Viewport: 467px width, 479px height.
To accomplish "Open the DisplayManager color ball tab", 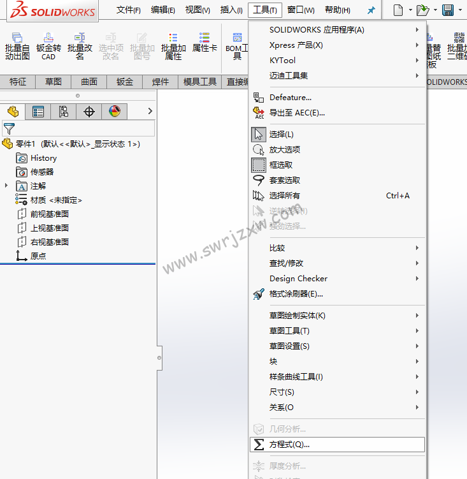I will point(115,112).
